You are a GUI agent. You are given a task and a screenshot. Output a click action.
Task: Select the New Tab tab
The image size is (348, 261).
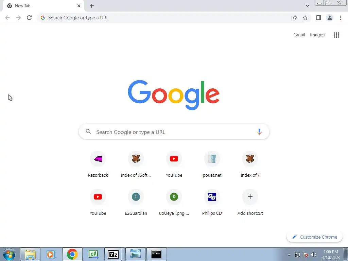pos(43,6)
